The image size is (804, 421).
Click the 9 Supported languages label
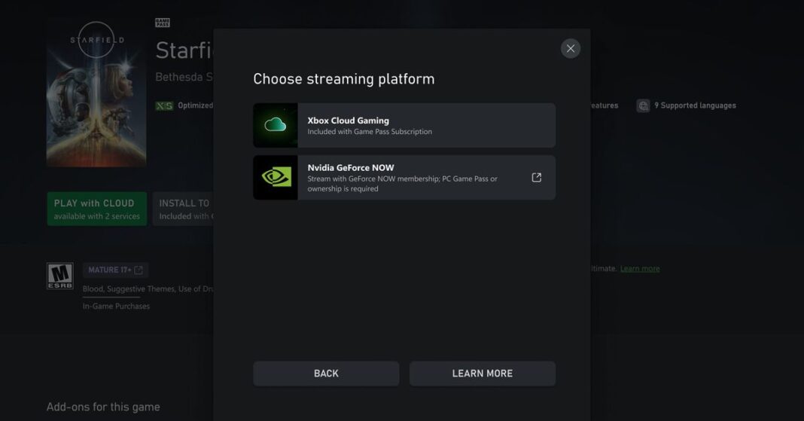point(695,105)
